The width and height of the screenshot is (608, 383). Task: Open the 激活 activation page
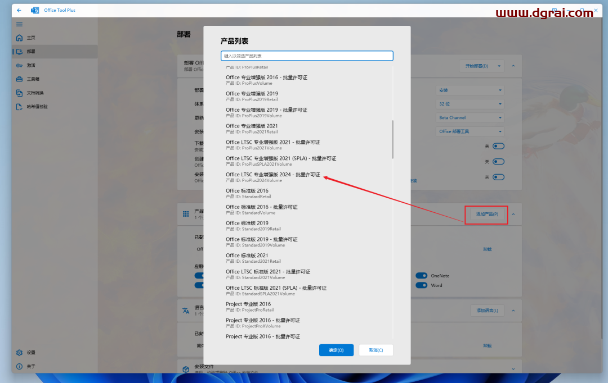click(x=55, y=65)
